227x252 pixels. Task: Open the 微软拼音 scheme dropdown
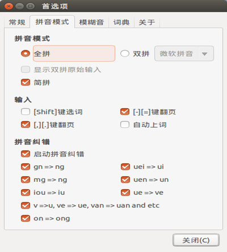[184, 54]
